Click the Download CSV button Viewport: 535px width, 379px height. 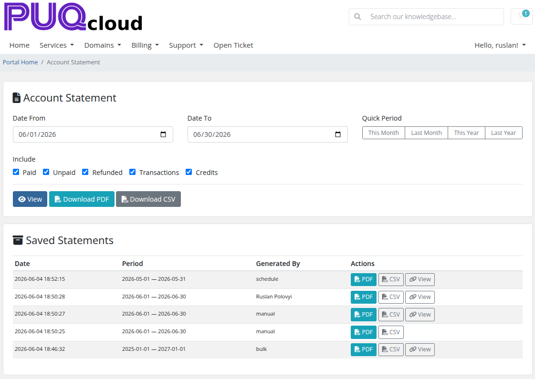(148, 199)
